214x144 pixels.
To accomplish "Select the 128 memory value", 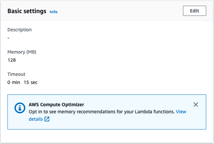I will 11,60.
